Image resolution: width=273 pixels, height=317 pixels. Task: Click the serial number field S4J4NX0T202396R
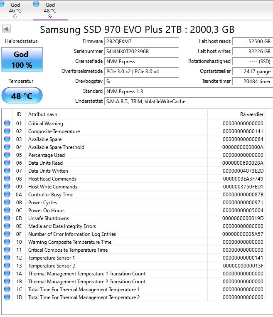coord(142,51)
